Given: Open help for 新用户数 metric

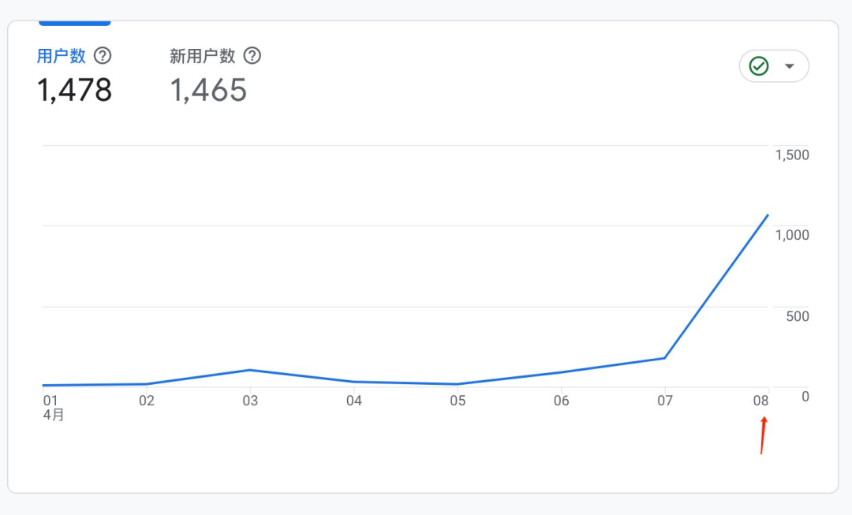Looking at the screenshot, I should (x=252, y=55).
